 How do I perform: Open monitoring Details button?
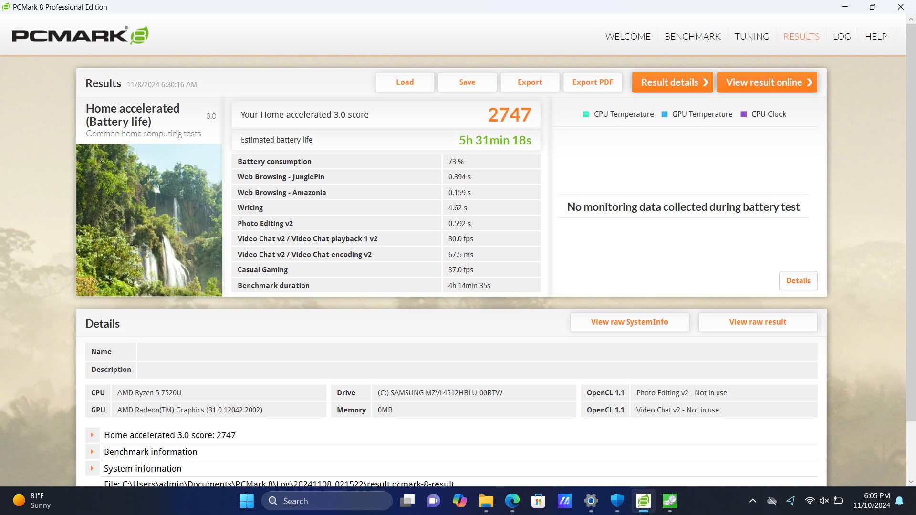[x=798, y=280]
